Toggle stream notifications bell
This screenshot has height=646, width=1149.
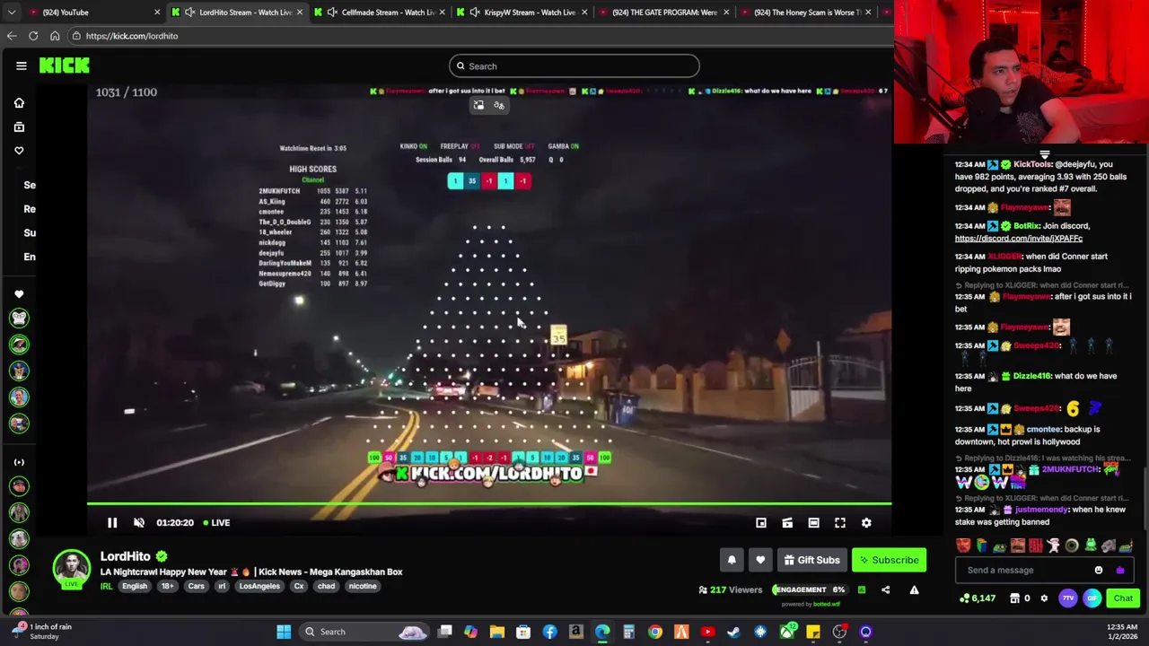click(x=732, y=560)
